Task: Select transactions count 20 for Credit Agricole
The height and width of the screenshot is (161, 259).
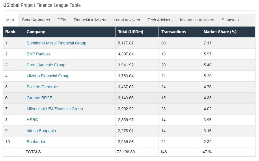Action: [163, 65]
